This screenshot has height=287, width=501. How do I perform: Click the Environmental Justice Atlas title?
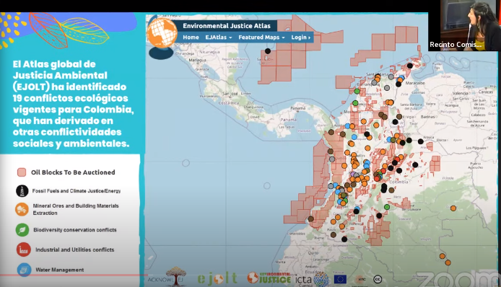(227, 26)
